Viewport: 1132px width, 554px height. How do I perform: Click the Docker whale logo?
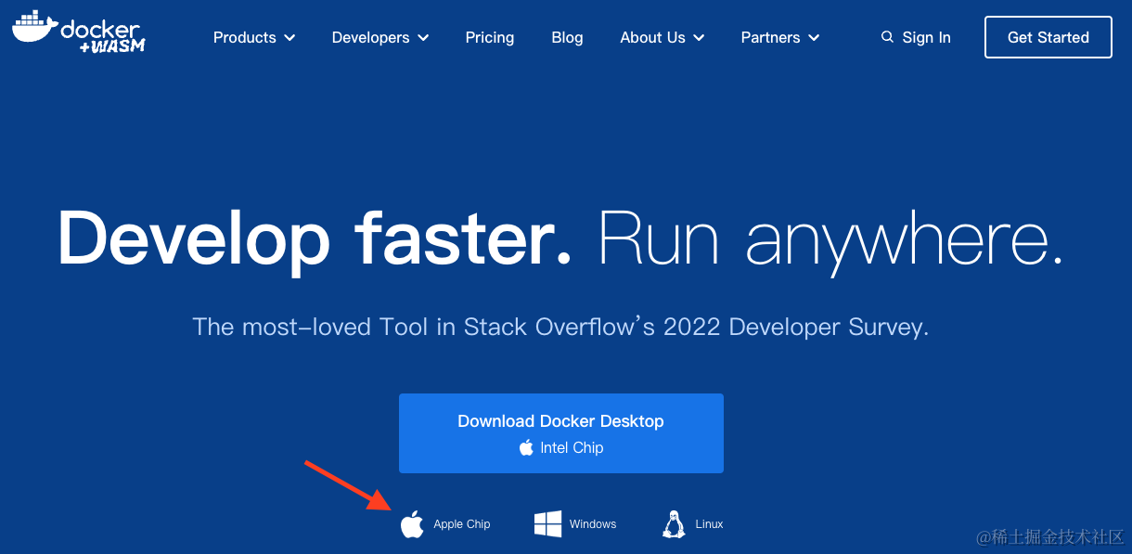click(33, 28)
